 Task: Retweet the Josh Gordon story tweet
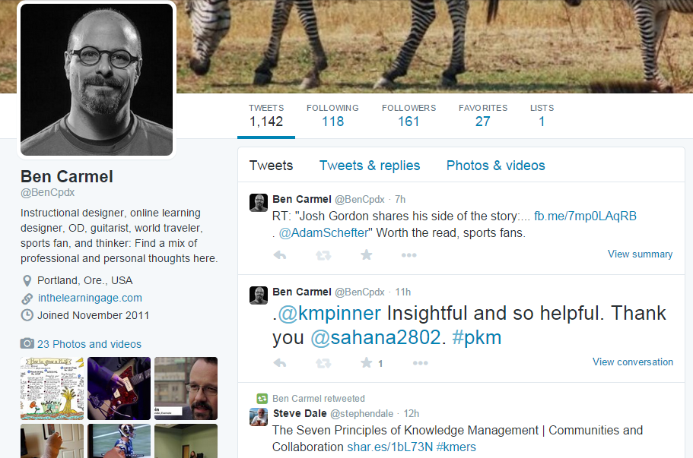[323, 255]
